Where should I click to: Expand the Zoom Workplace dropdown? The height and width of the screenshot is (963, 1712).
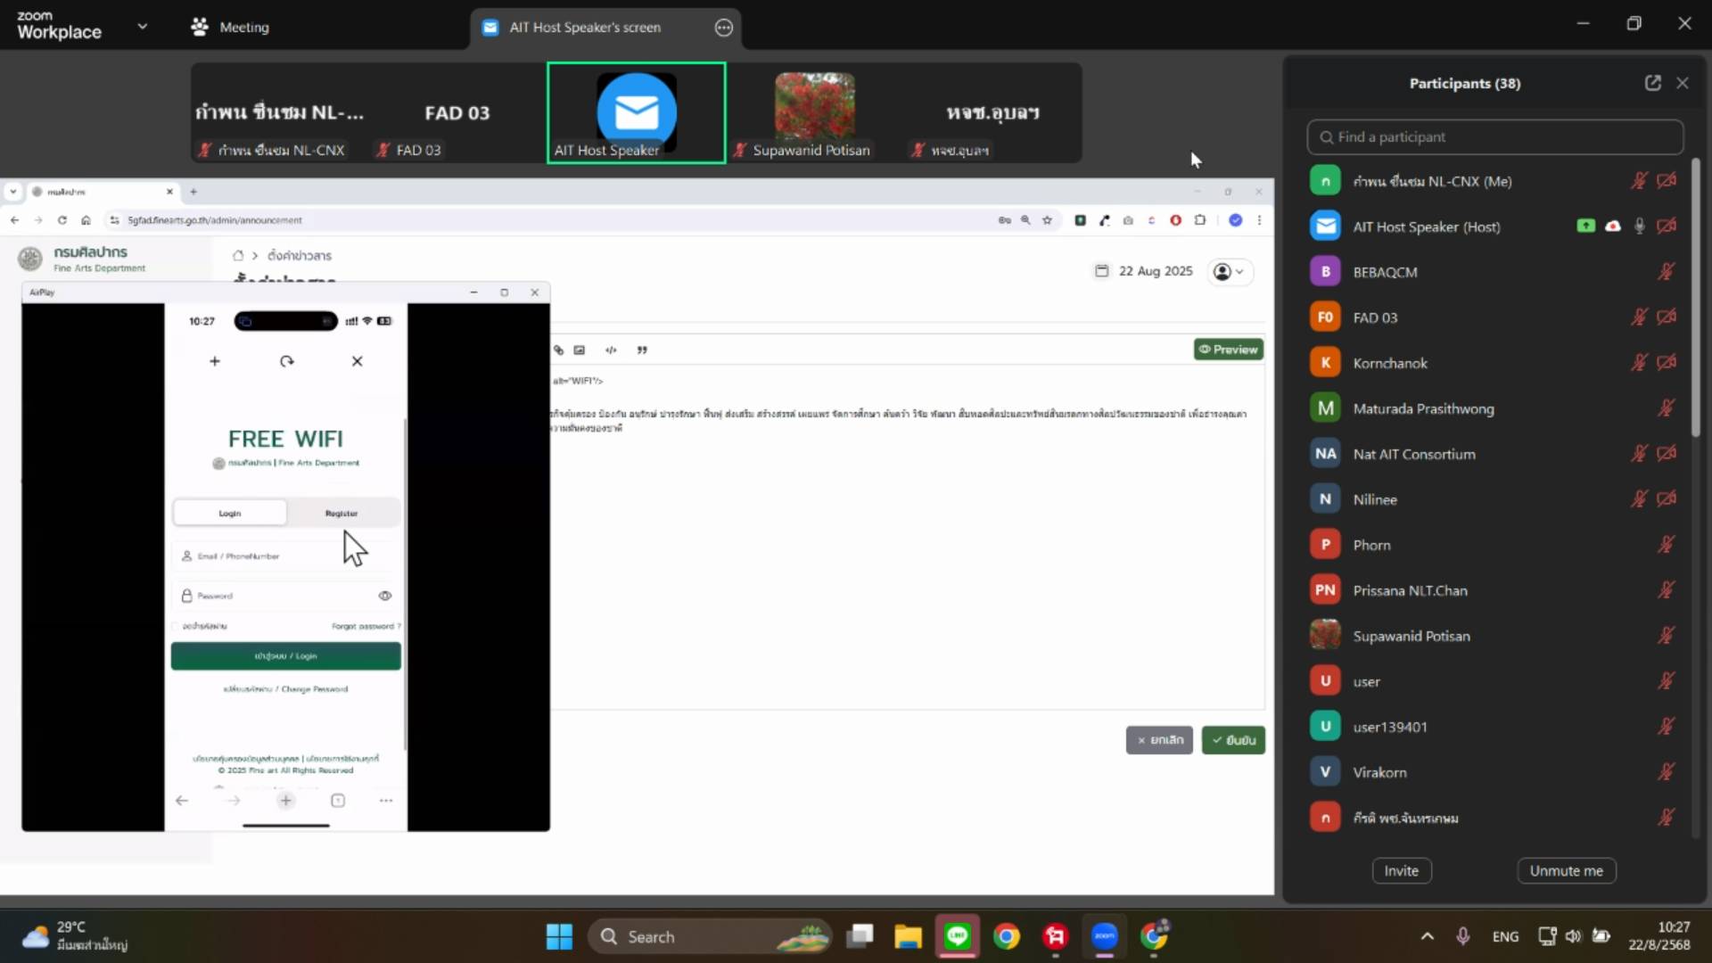[142, 27]
